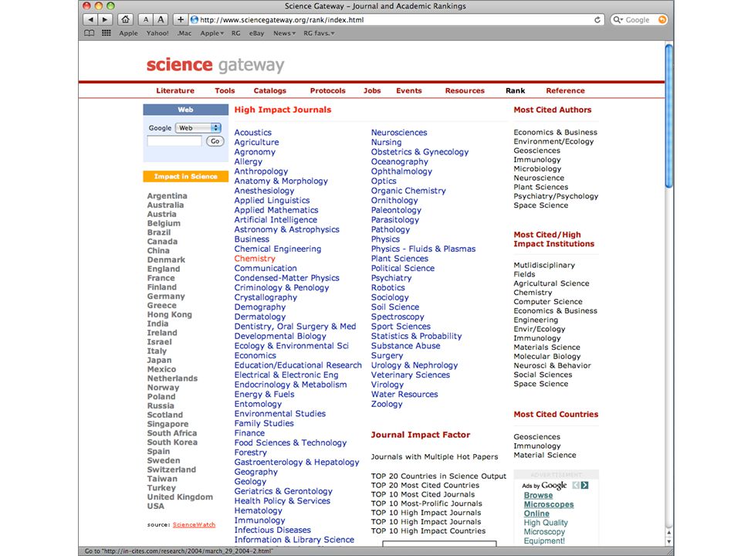Add bookmark with the plus button
The height and width of the screenshot is (556, 741).
pos(180,19)
